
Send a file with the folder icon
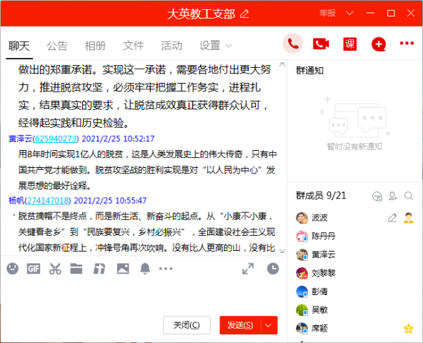coord(76,269)
